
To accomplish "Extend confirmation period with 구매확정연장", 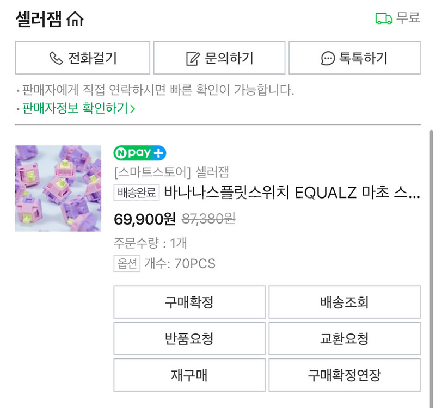I will [344, 375].
